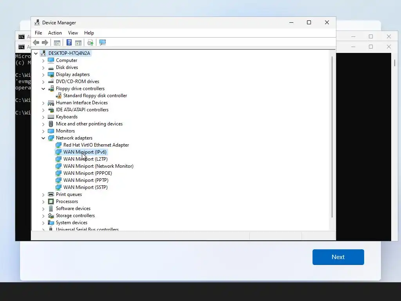The image size is (401, 301).
Task: Click the Back arrow toolbar icon
Action: point(36,42)
